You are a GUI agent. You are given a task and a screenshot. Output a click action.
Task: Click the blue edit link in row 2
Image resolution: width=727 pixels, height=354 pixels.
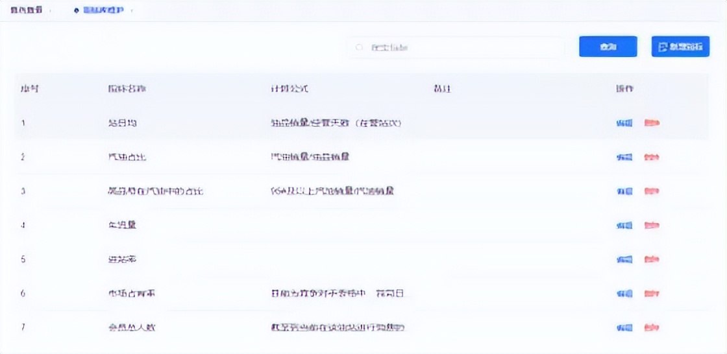[624, 158]
